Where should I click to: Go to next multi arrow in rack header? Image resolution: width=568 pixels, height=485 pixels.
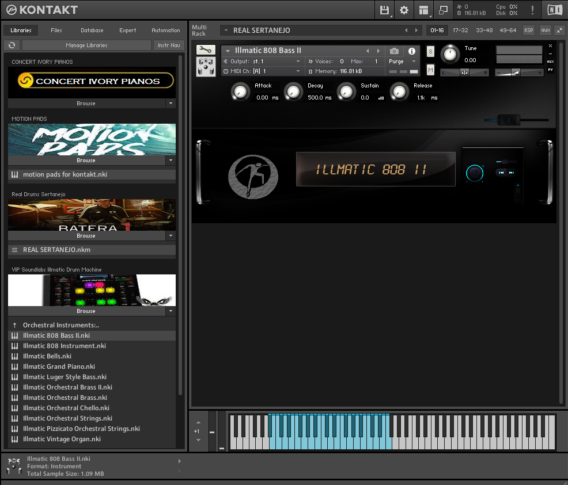tap(416, 30)
